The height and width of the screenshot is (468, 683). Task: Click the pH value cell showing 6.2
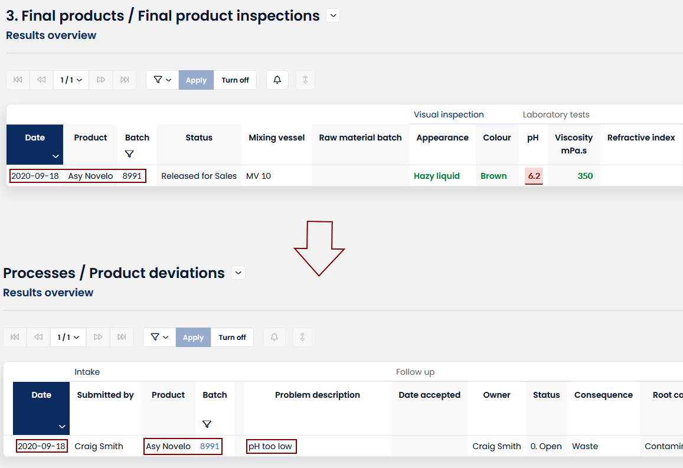532,175
